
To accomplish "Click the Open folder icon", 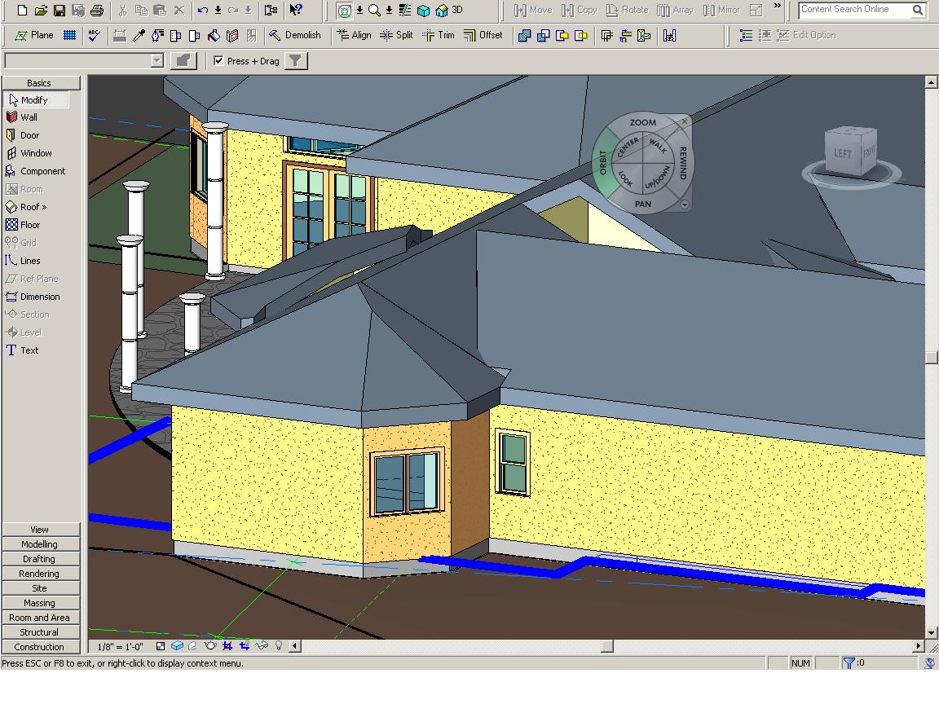I will (41, 10).
